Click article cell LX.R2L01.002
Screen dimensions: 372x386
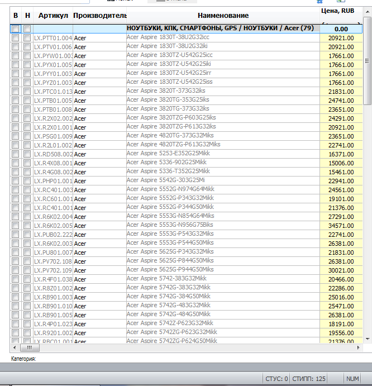pos(53,145)
